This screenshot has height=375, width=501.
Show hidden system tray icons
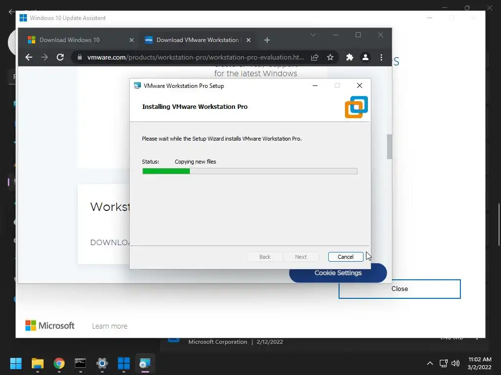(430, 363)
